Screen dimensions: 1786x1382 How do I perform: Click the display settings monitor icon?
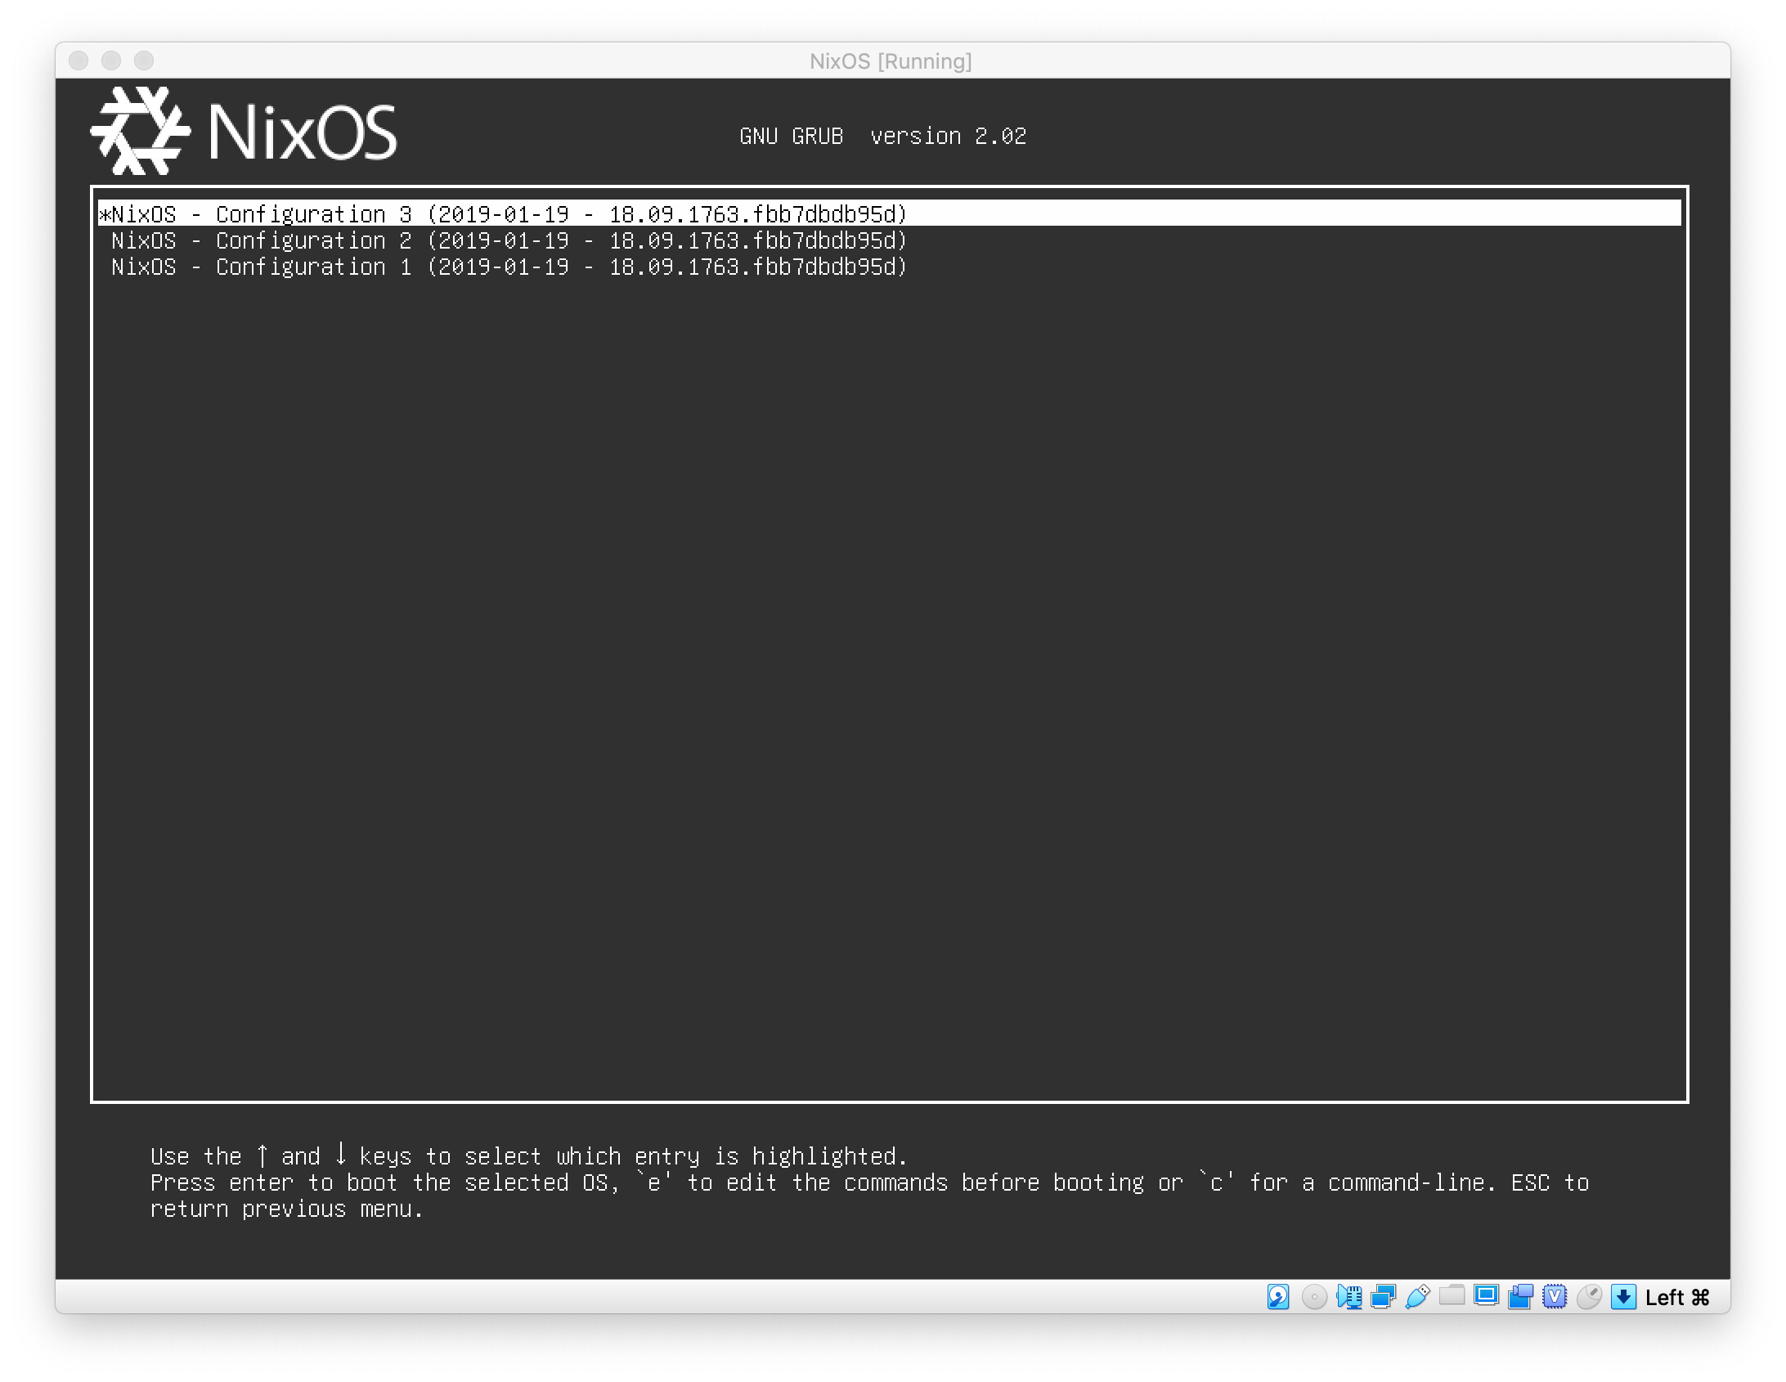pos(1486,1295)
